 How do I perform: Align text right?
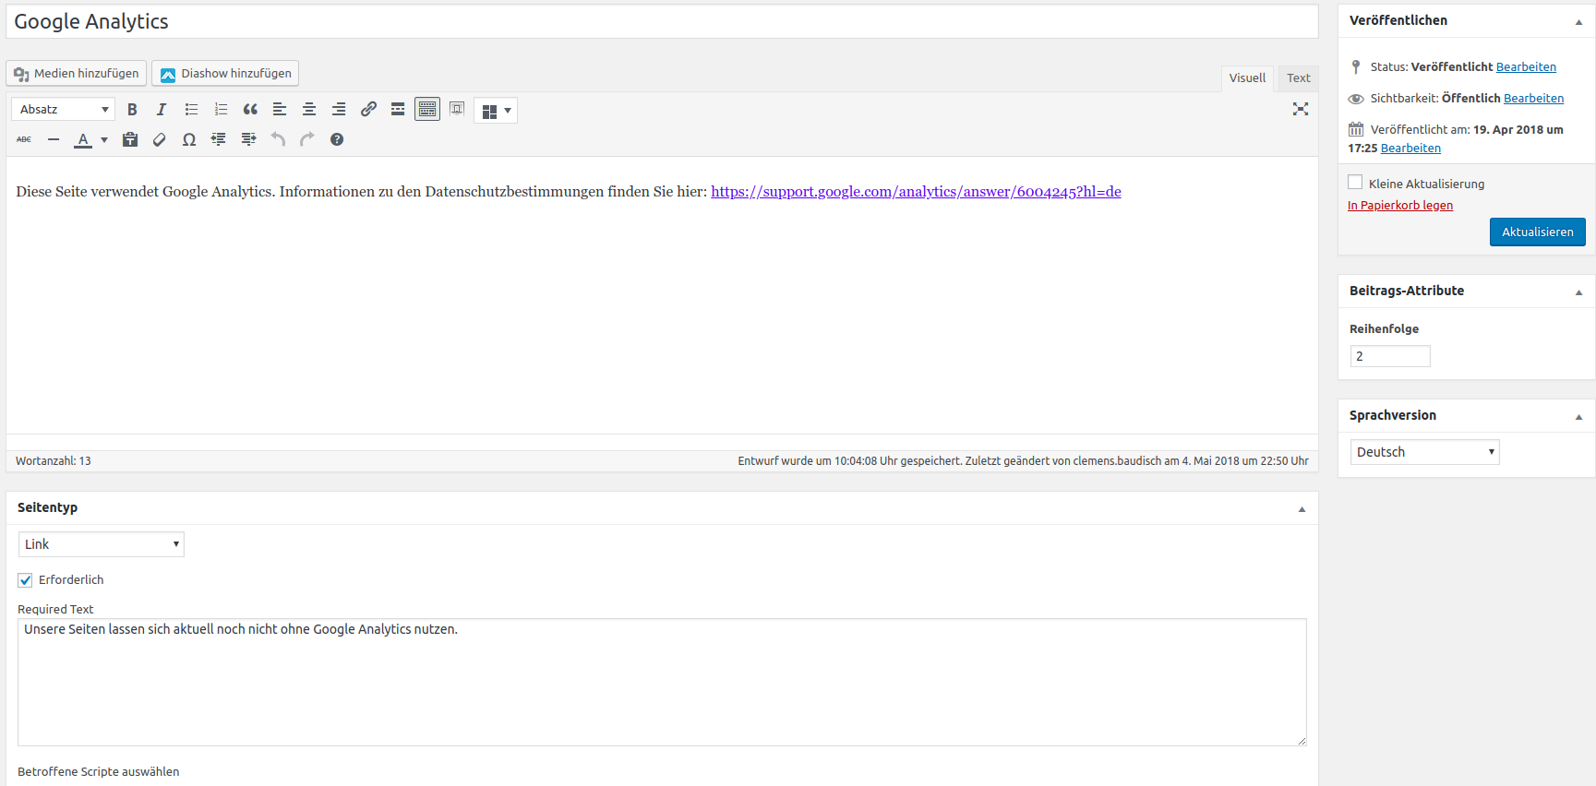coord(339,110)
